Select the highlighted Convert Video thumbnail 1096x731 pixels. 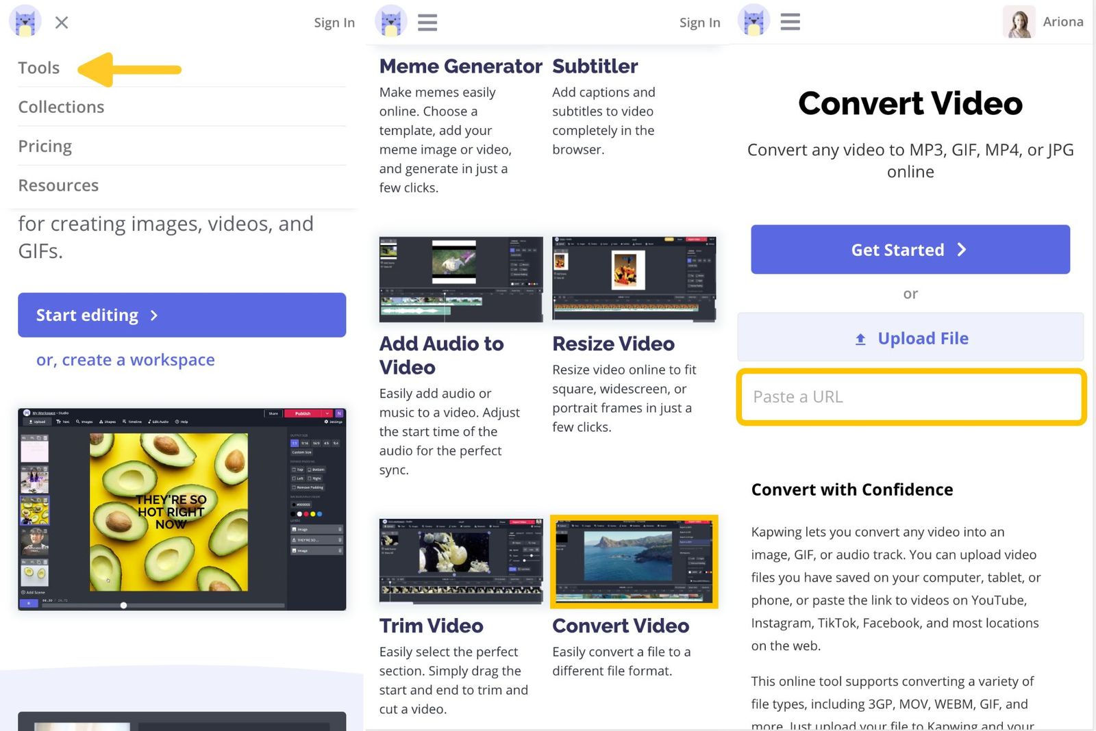point(634,561)
